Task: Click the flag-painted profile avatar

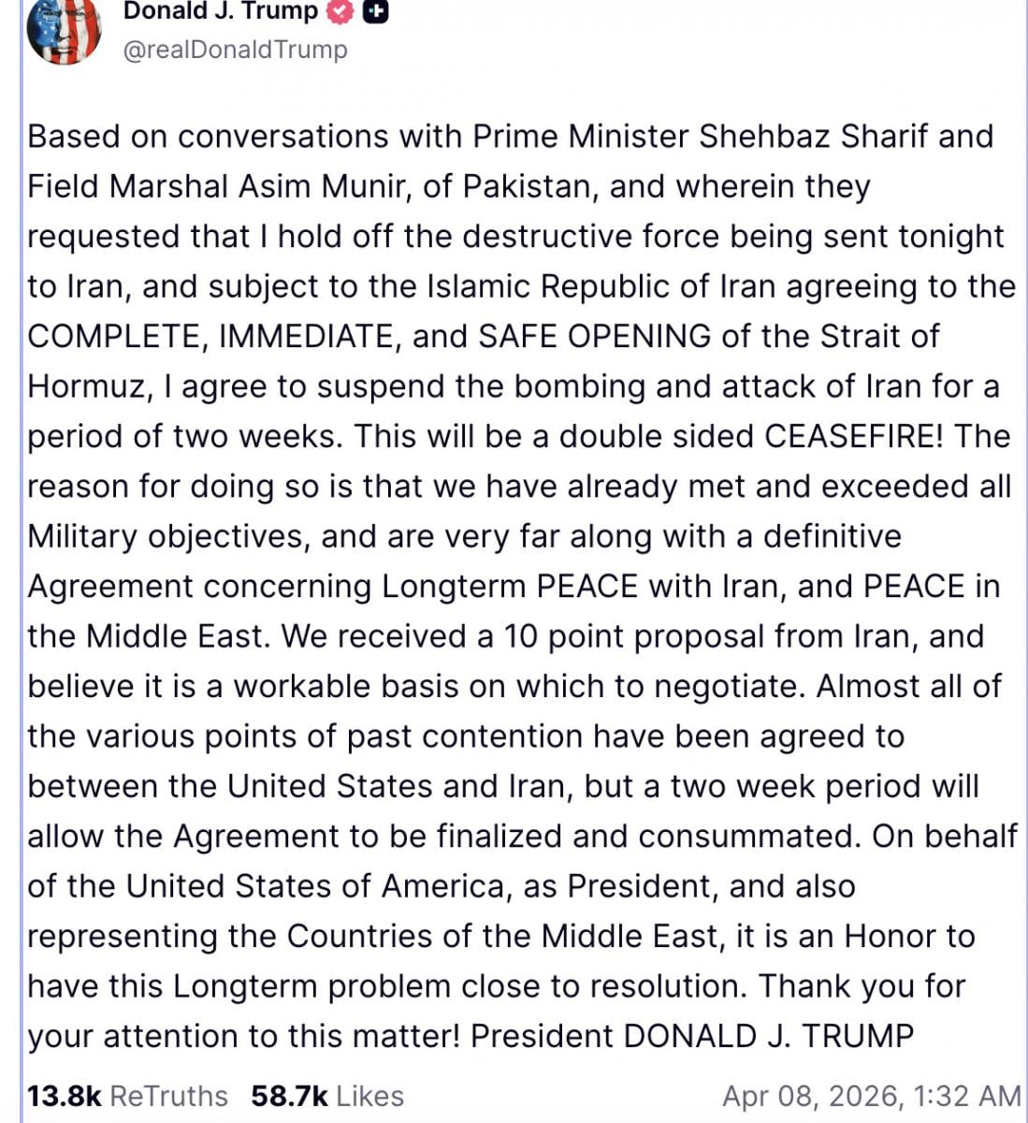Action: (64, 30)
